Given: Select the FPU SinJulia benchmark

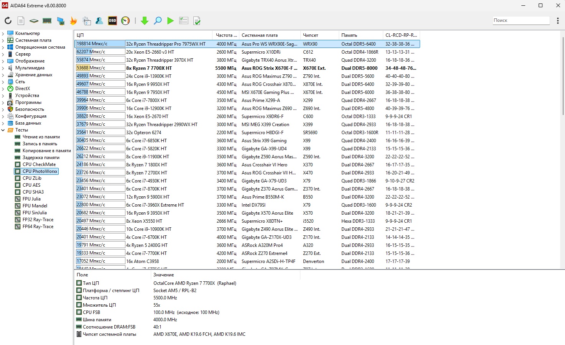Looking at the screenshot, I should tap(35, 213).
